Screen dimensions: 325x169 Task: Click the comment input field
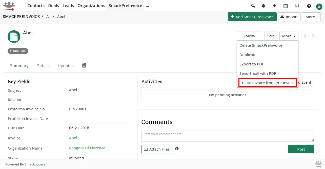click(x=227, y=136)
